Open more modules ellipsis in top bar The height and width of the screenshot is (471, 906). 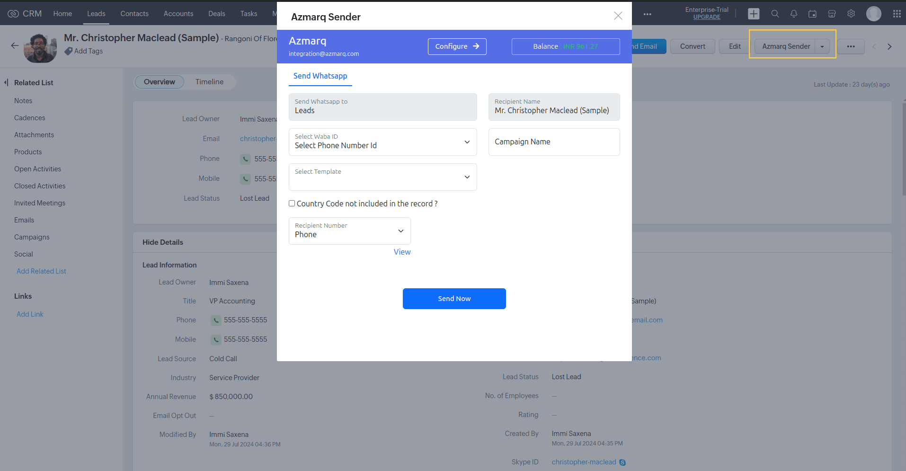pyautogui.click(x=647, y=14)
